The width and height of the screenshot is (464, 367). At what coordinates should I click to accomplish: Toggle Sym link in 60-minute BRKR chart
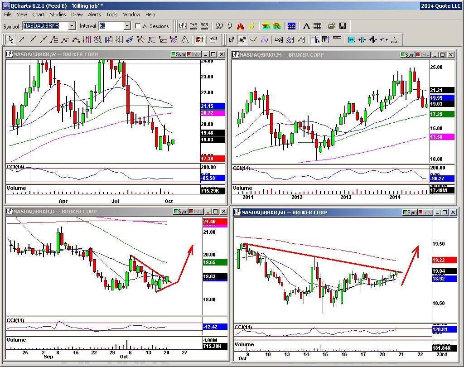coord(410,212)
